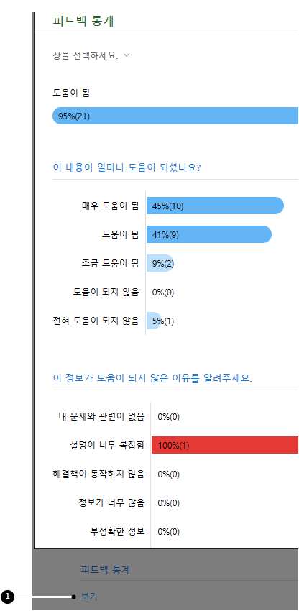Click the 내 문제와 관련이 없음 label
The image size is (299, 611).
click(101, 416)
